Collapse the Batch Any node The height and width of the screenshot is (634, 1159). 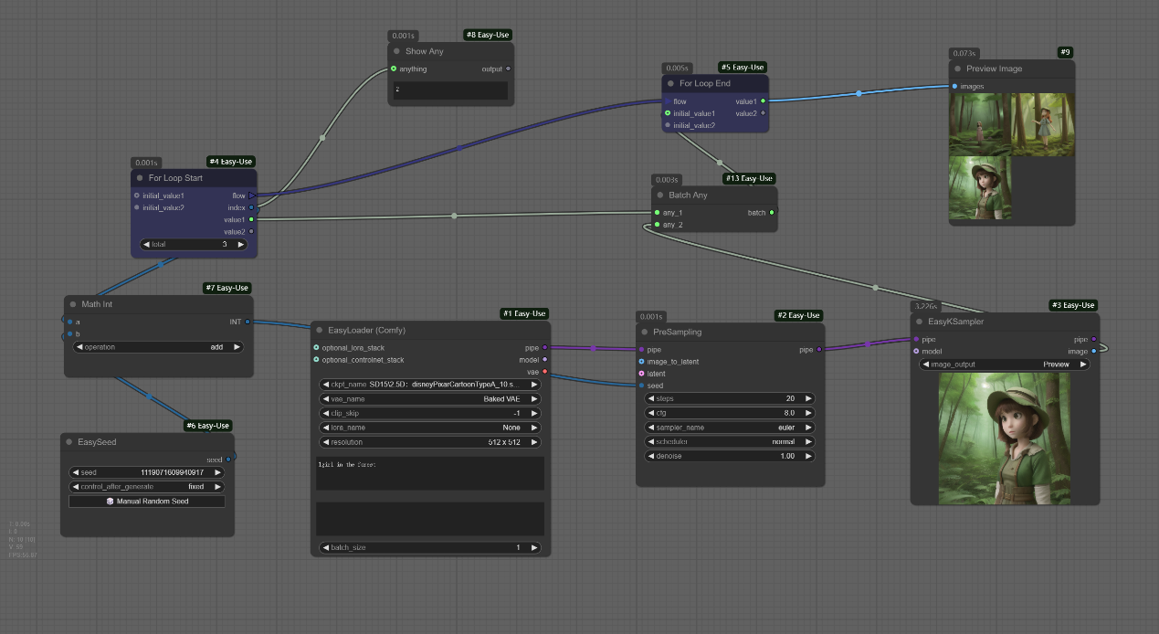tap(660, 195)
